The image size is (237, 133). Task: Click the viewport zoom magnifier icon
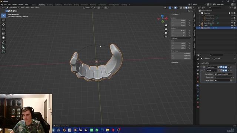click(166, 25)
